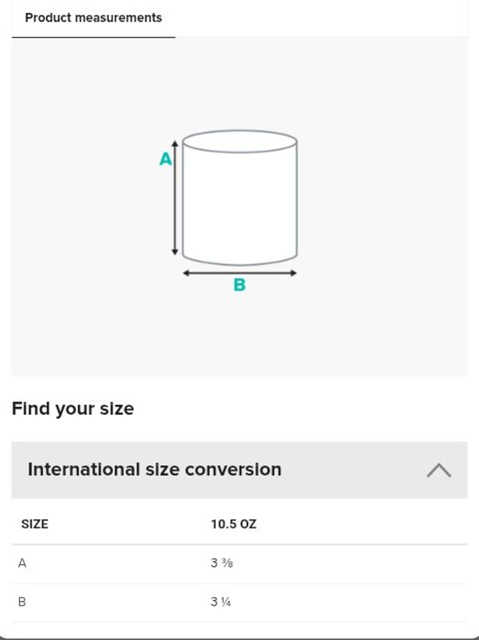The height and width of the screenshot is (640, 479).
Task: Click the teal A label in the diagram
Action: click(165, 160)
